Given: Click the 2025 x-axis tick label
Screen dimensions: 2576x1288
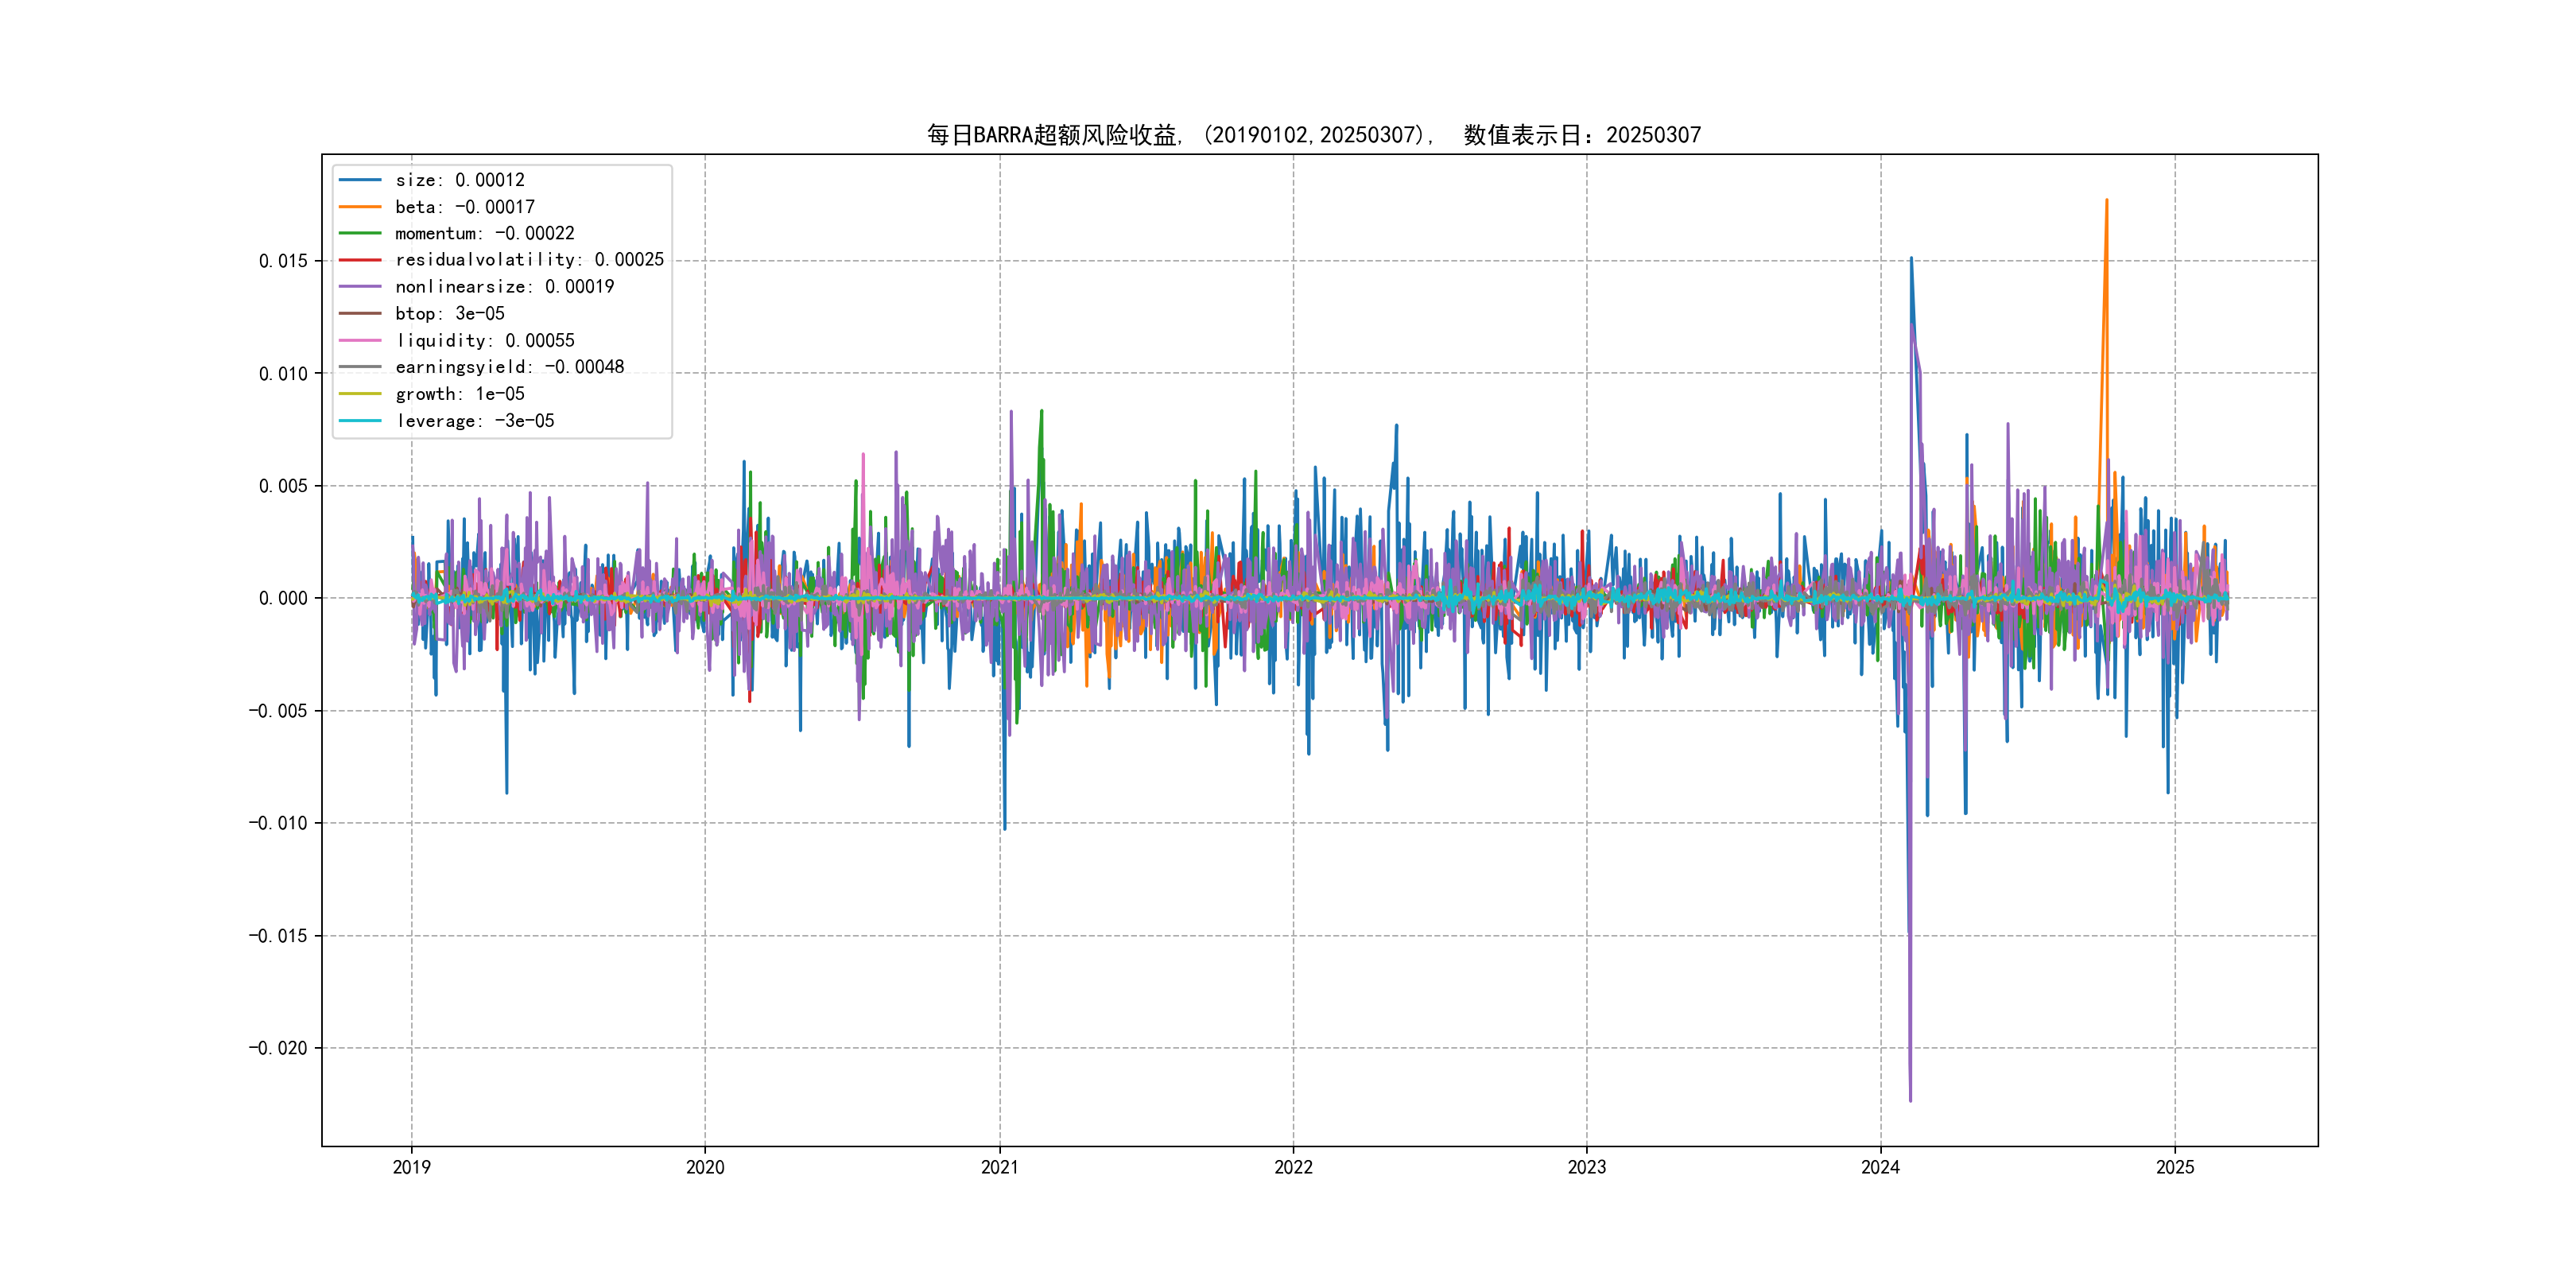Looking at the screenshot, I should 2174,1167.
